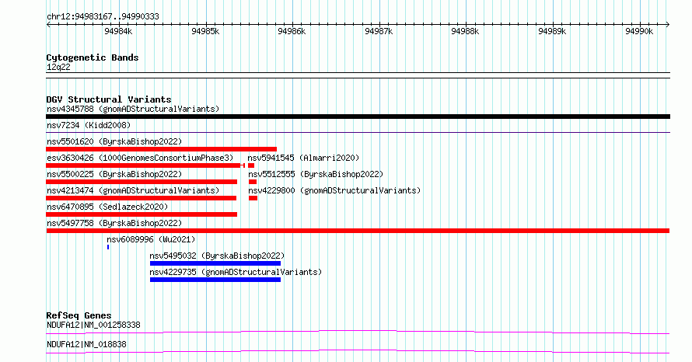Screen dimensions: 692x362
Task: Click the small red nsv5512555 bar
Action: coord(253,182)
